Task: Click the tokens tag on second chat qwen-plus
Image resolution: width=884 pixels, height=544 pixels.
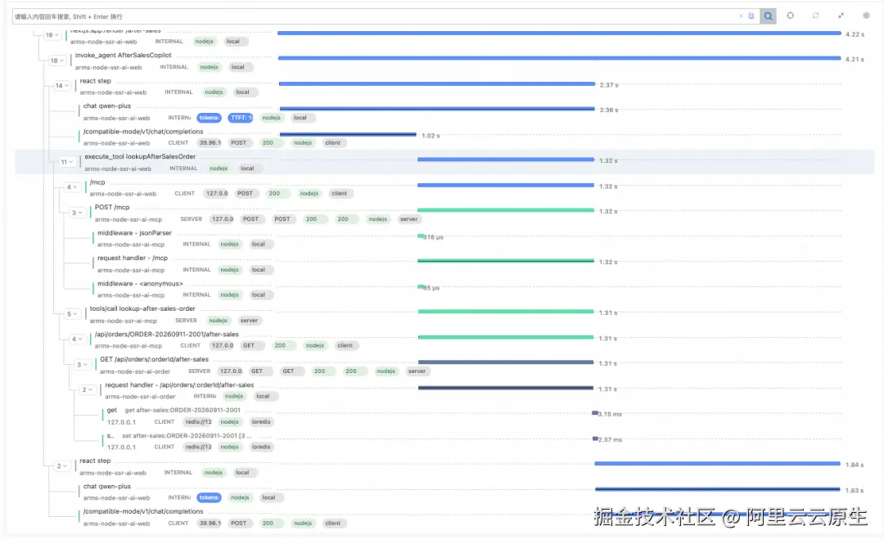Action: (209, 497)
